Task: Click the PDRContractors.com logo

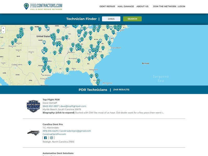Action: coord(43,6)
